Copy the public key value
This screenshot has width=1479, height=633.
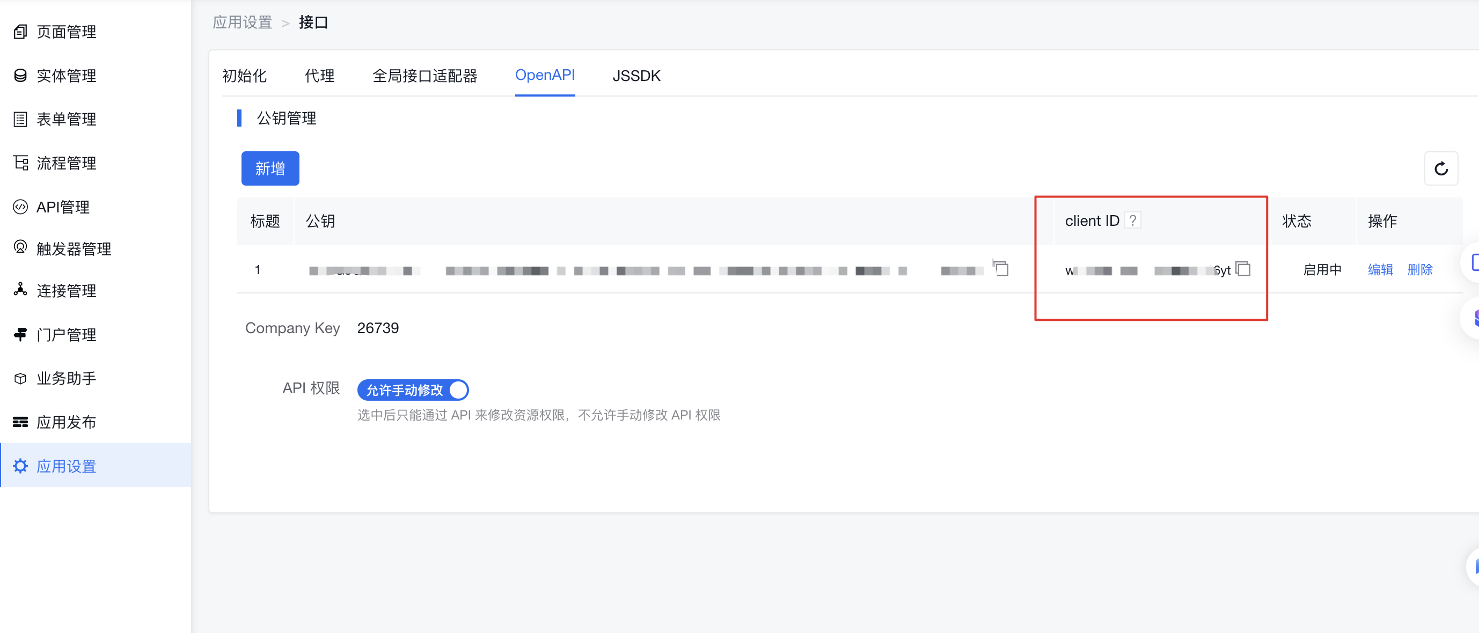pos(1001,268)
